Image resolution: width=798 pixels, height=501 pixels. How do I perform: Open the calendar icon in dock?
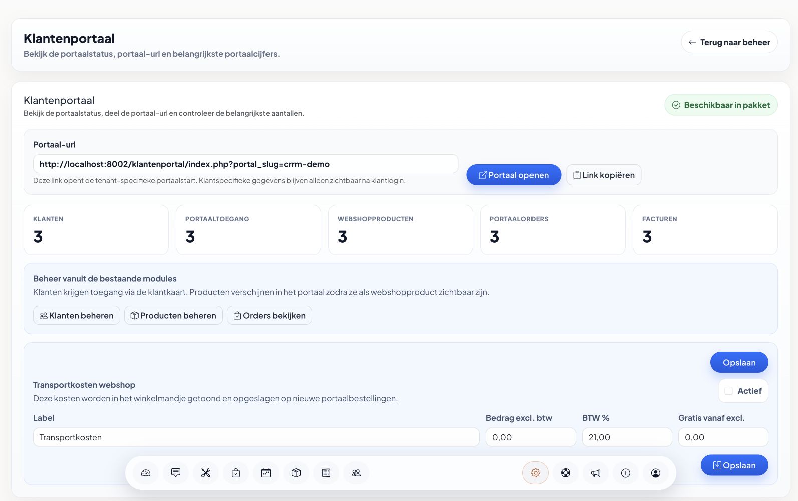tap(266, 473)
